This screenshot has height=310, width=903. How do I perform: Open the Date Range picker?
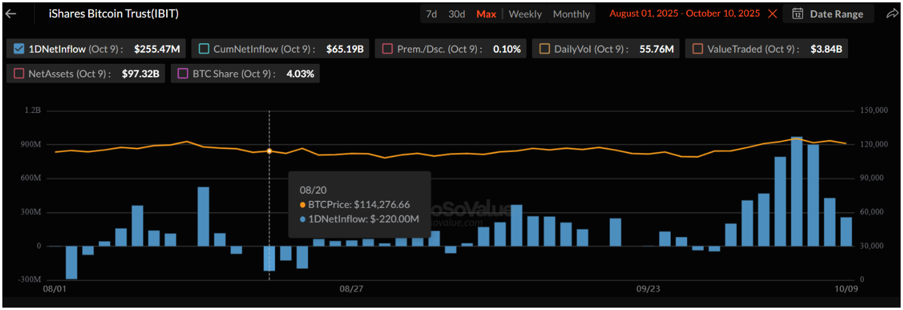tap(829, 14)
